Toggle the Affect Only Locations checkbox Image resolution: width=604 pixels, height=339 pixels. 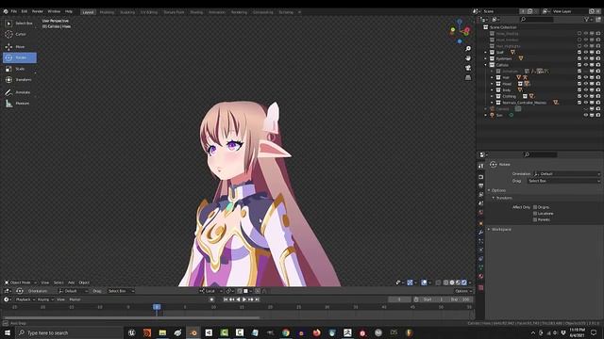coord(535,214)
